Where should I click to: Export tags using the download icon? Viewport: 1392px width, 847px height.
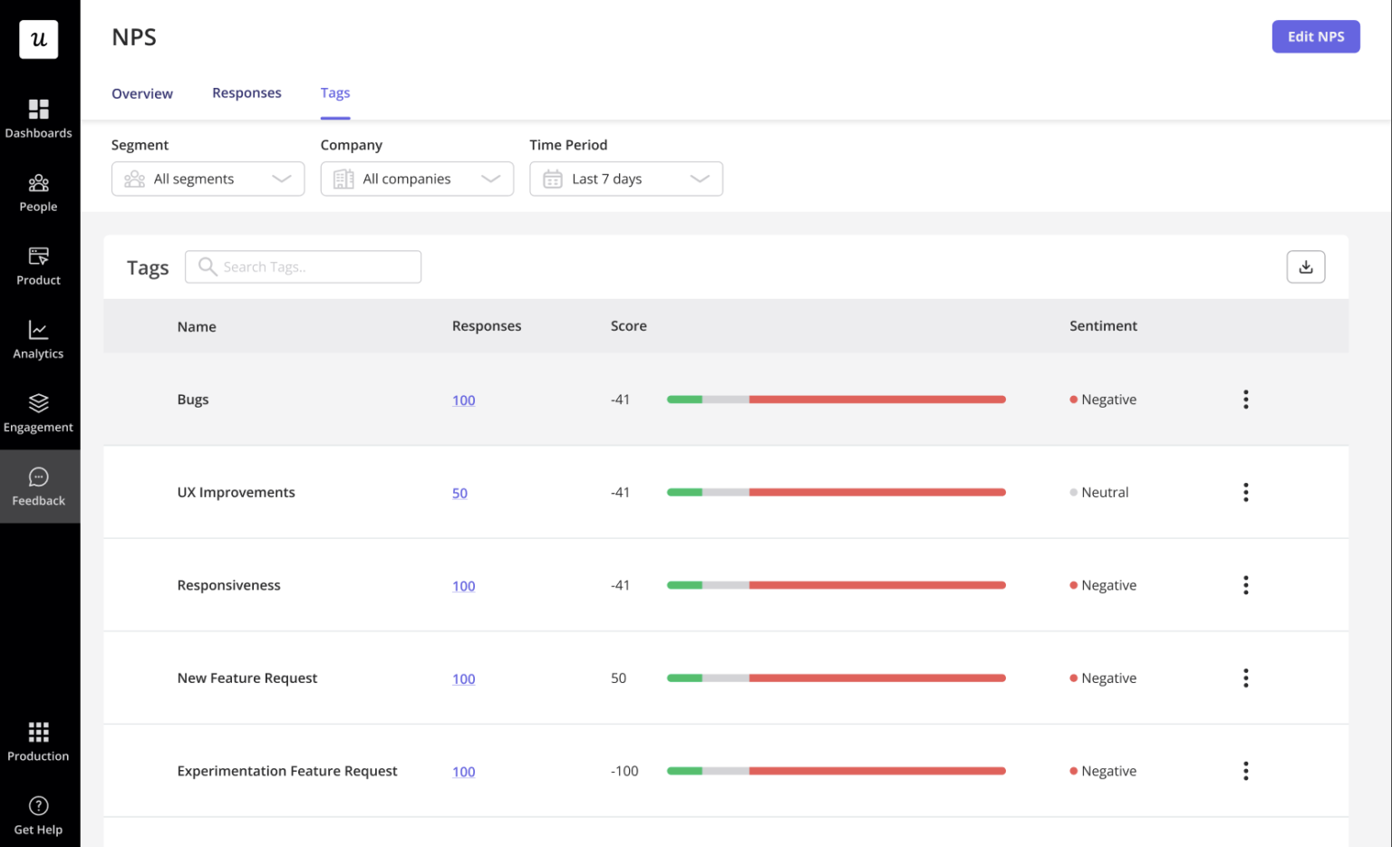pos(1305,266)
